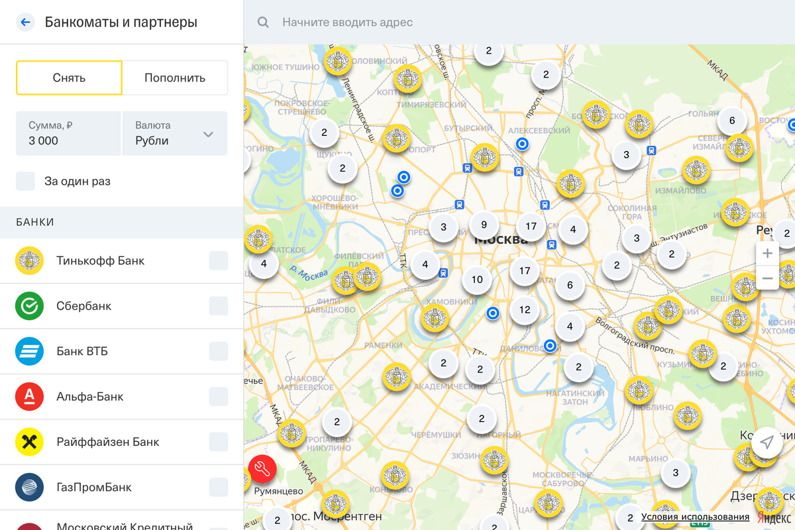Check the ГазПромБанк filter box
795x530 pixels.
(x=219, y=487)
